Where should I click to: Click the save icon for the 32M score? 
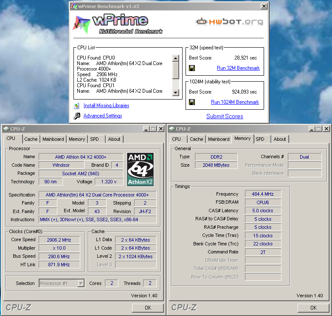(192, 68)
